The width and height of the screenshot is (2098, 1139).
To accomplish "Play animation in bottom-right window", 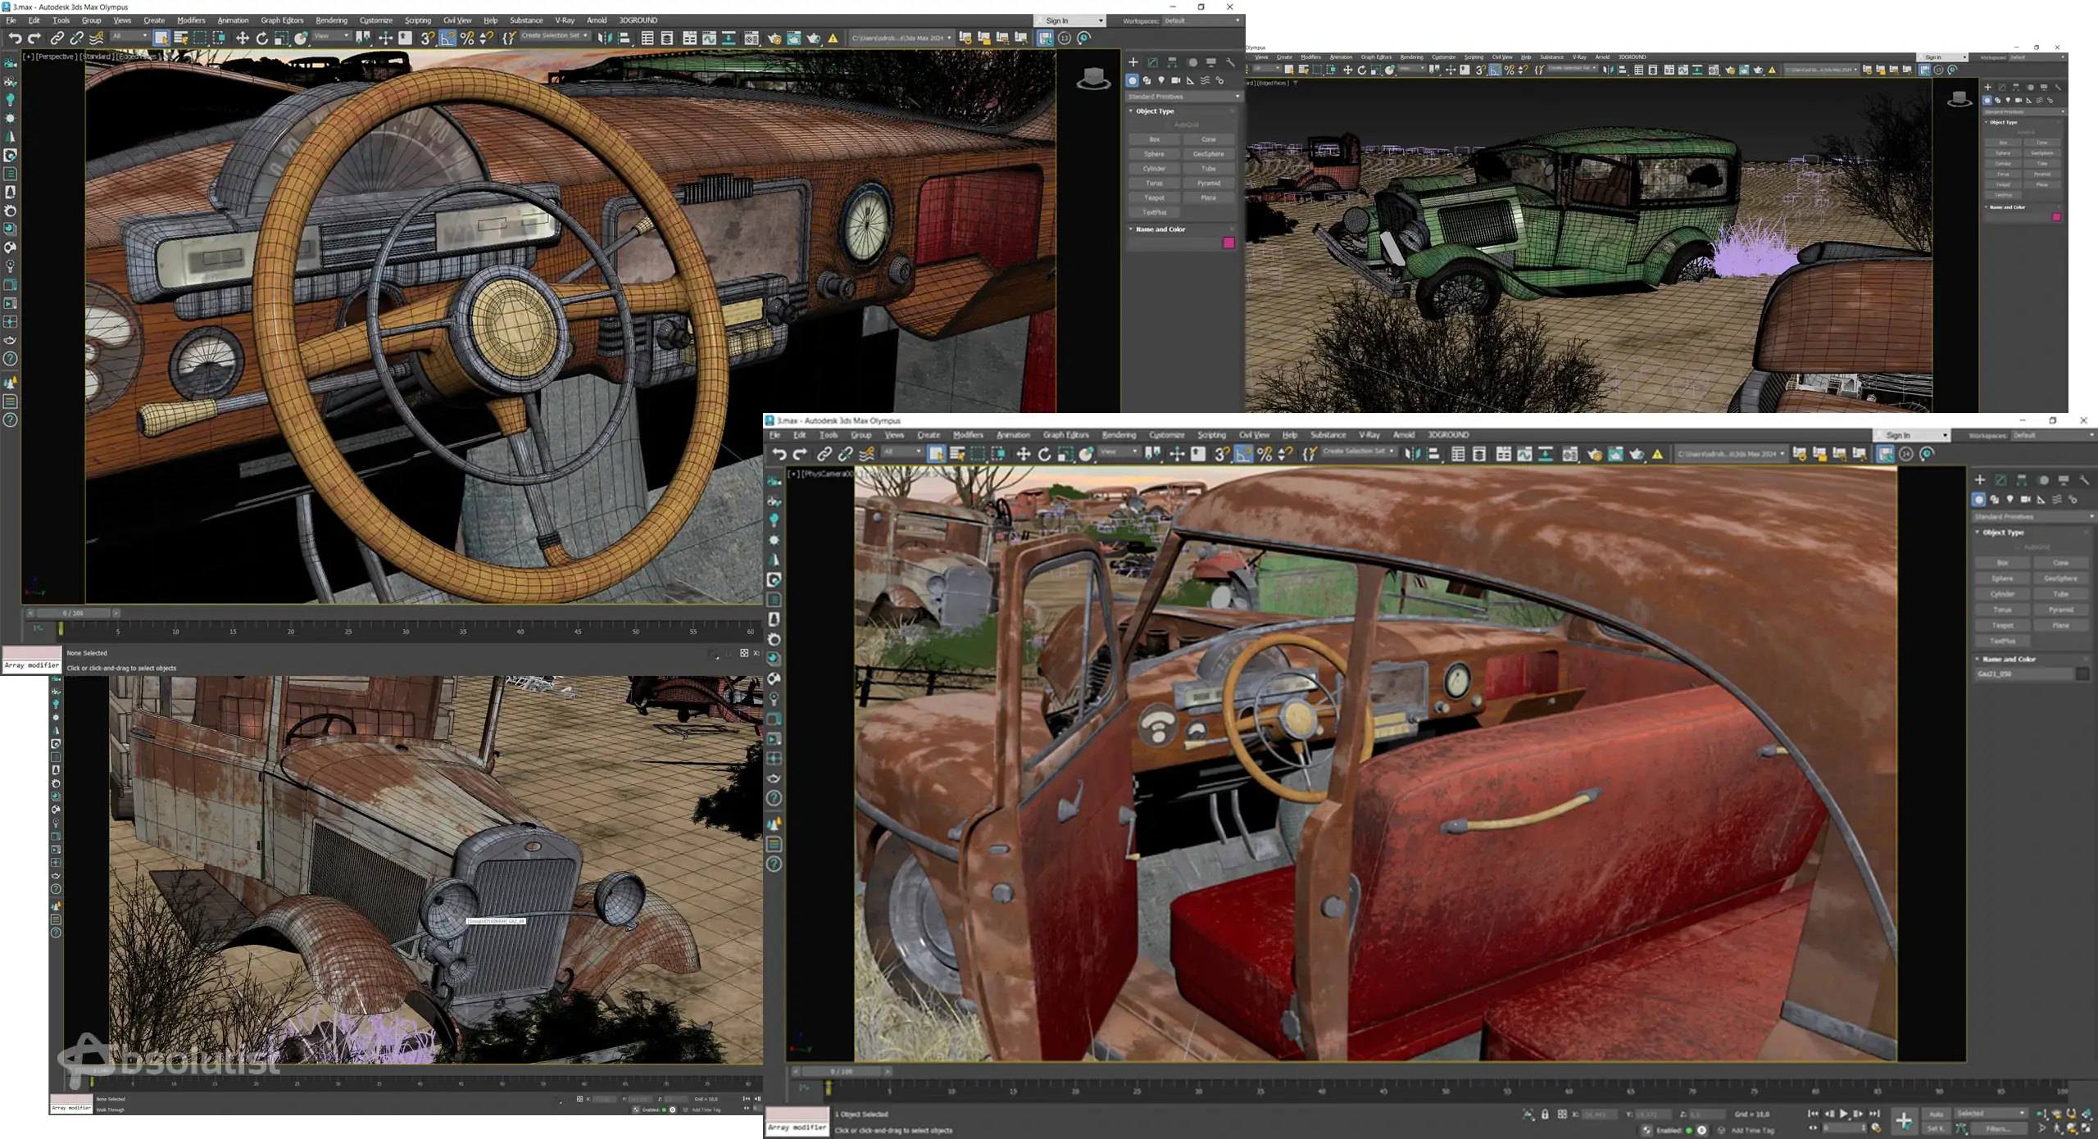I will 1843,1114.
